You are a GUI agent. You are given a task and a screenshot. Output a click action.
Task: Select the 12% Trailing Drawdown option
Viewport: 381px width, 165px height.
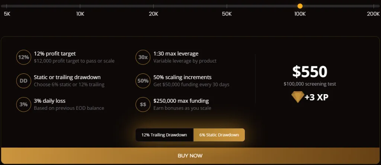click(164, 135)
